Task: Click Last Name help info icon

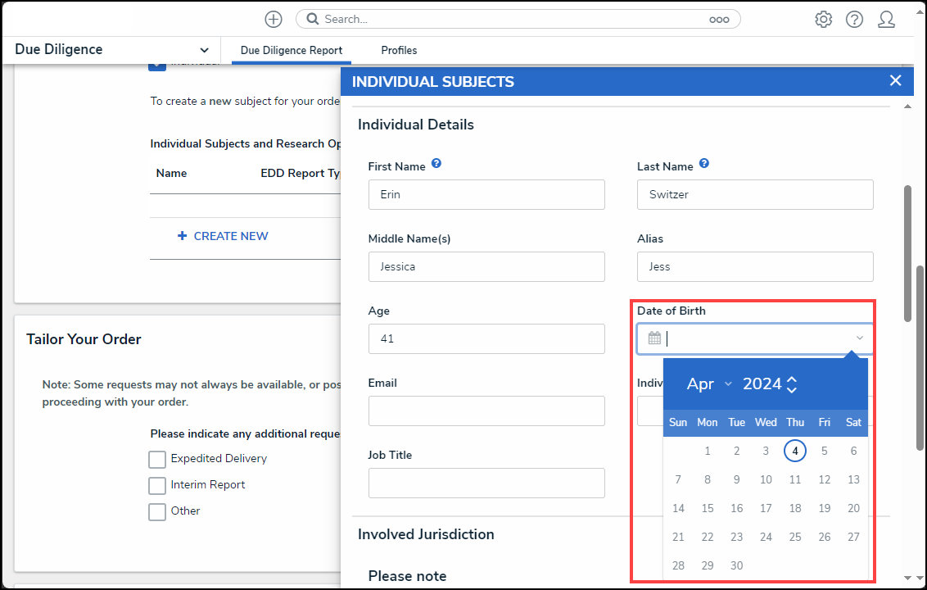Action: click(704, 163)
